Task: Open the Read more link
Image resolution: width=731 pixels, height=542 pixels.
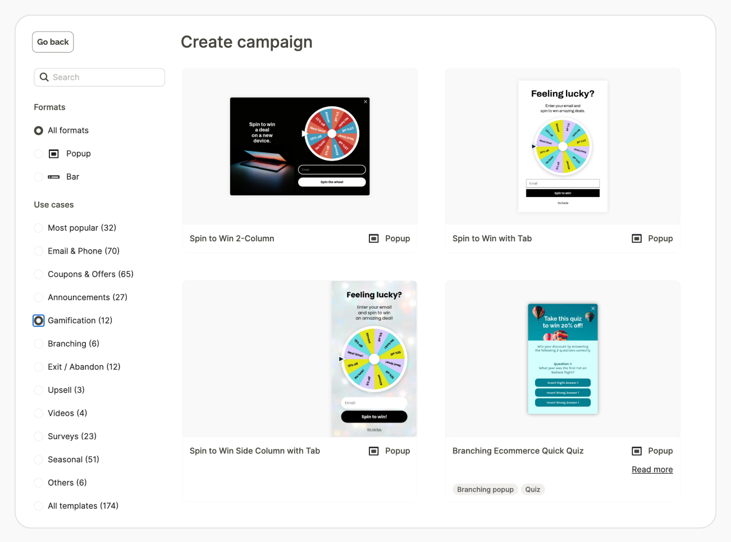Action: [x=652, y=470]
